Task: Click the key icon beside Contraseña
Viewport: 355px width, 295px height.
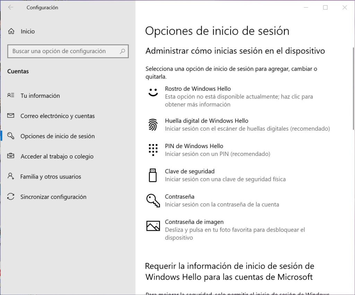Action: [153, 200]
